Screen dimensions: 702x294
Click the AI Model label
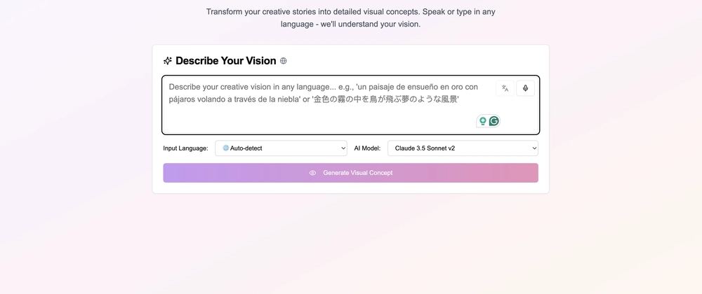(x=367, y=148)
